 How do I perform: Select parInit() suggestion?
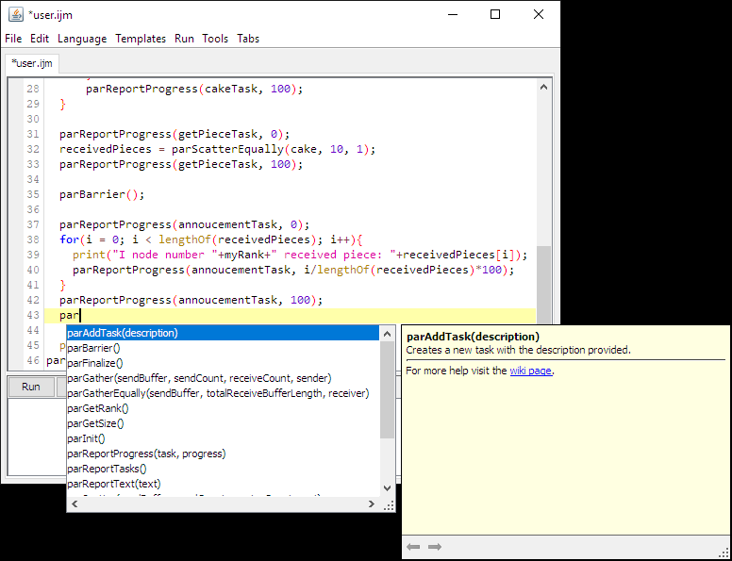click(x=223, y=438)
